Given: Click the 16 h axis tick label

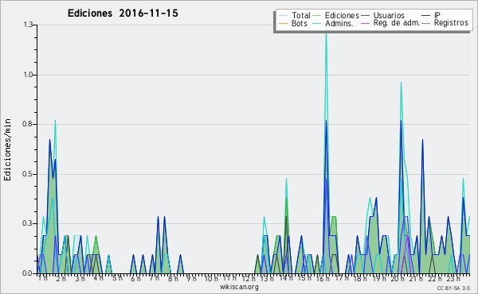Looking at the screenshot, I should [323, 278].
